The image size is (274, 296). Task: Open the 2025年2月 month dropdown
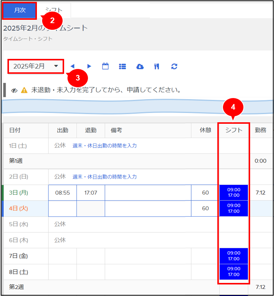tap(36, 66)
